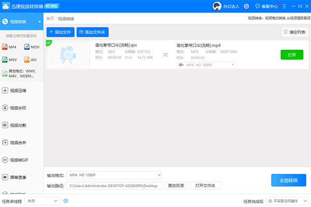
Task: Click 视频转换 sidebar header icon
Action: pos(5,21)
